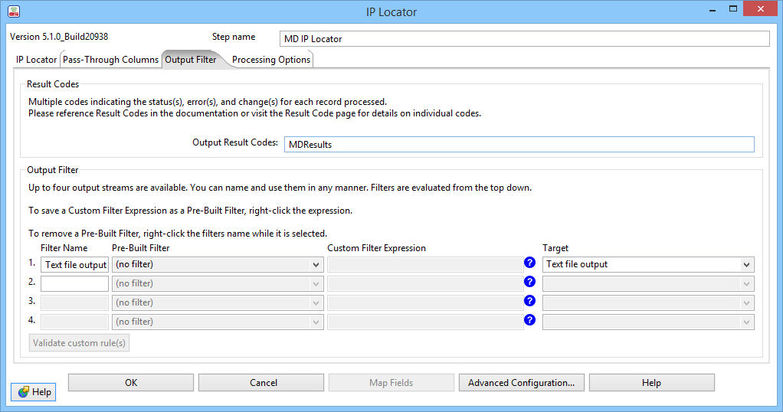Screen dimensions: 783x412
Task: Select the Output Filter tab
Action: 192,60
